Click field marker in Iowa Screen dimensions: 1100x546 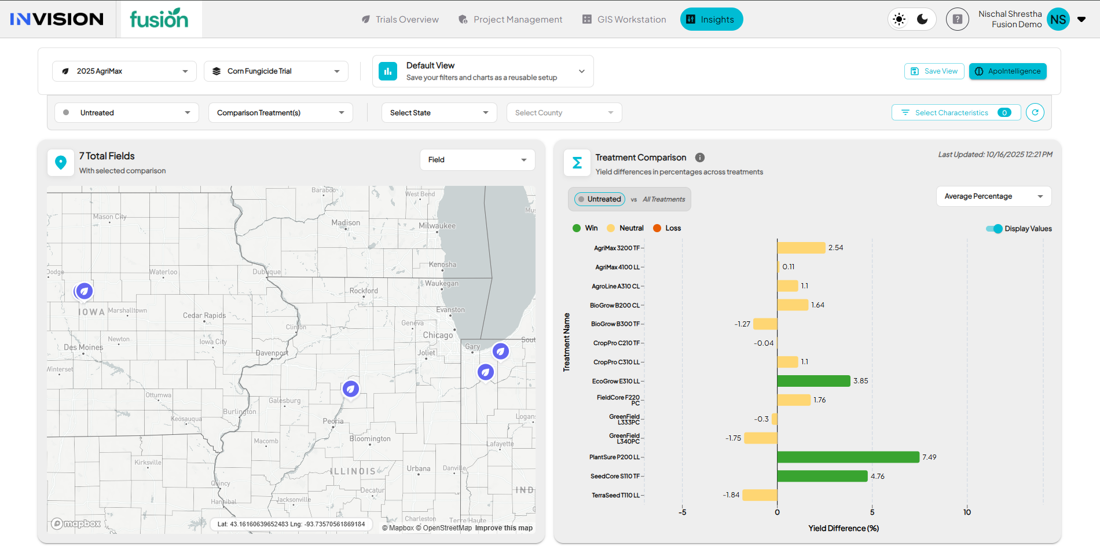point(84,291)
